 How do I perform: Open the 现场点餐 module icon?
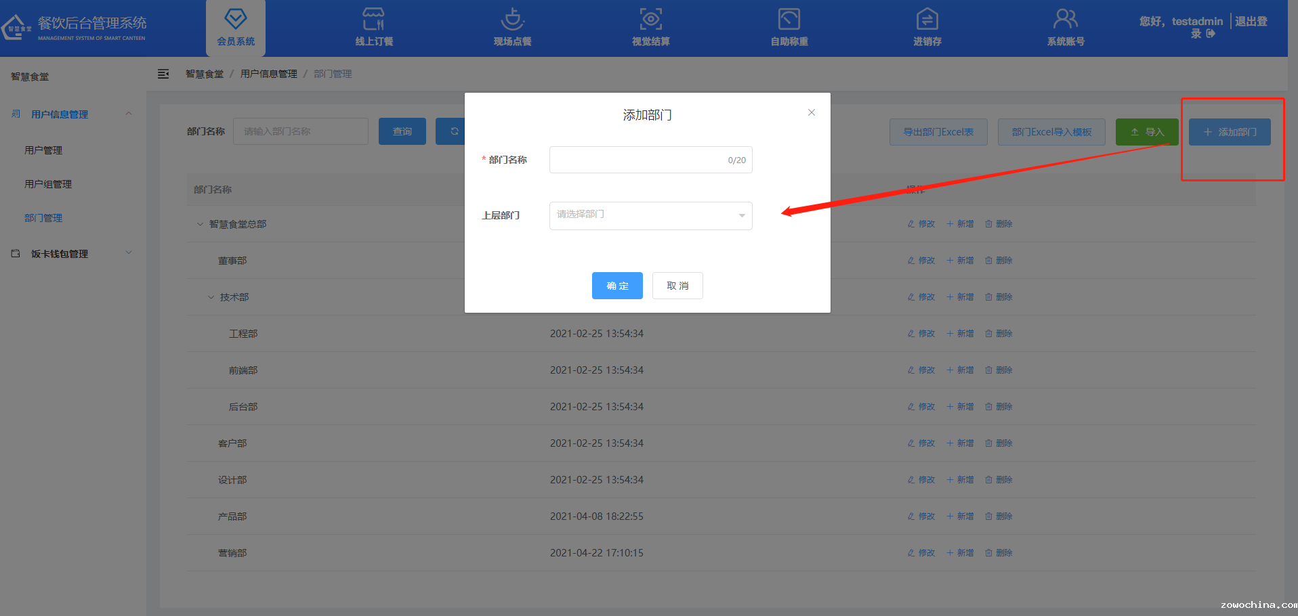pos(512,19)
